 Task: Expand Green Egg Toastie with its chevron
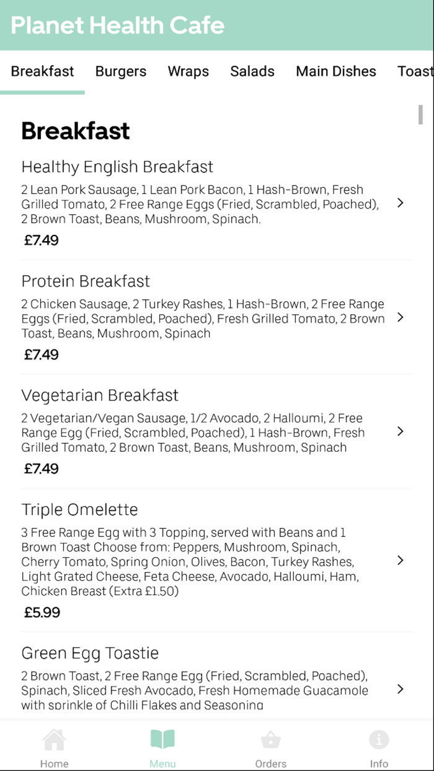coord(400,689)
